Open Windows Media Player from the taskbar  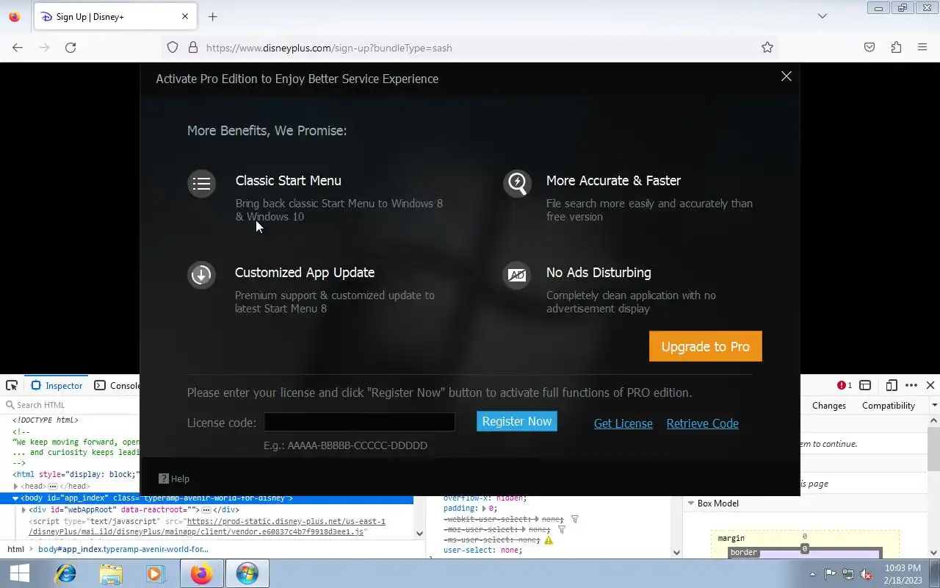click(x=155, y=573)
